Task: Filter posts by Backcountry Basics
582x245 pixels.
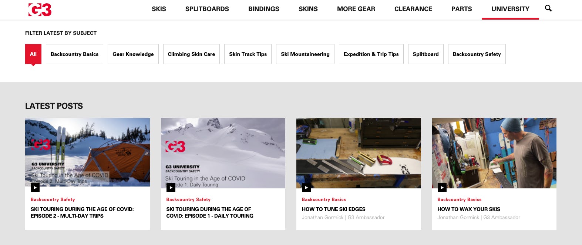Action: click(74, 54)
